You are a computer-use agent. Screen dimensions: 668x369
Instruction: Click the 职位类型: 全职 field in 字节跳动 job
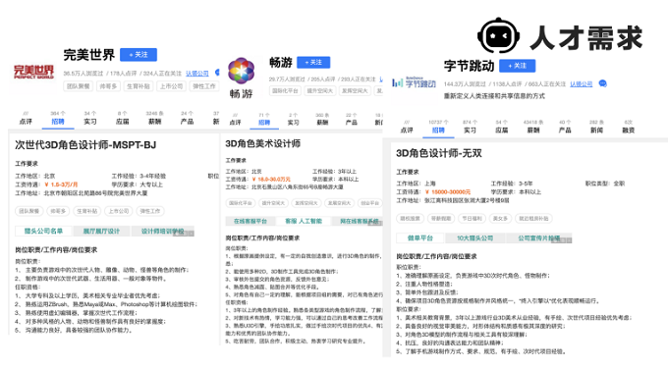click(x=604, y=184)
